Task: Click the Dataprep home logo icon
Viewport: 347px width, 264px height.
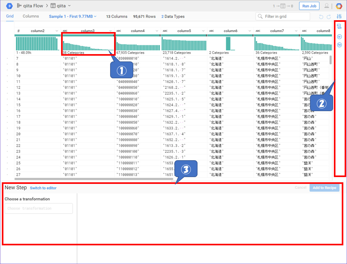Action: (9, 6)
